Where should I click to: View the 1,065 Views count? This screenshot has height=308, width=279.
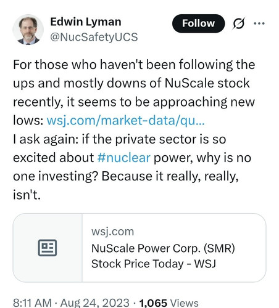169,303
